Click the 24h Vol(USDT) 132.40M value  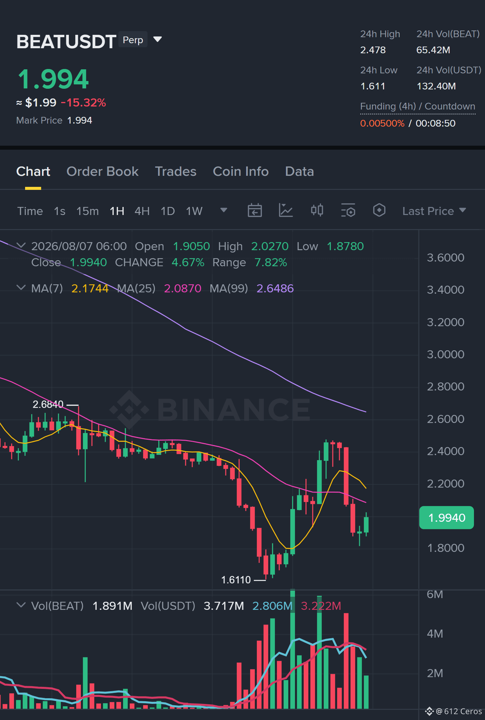click(436, 86)
